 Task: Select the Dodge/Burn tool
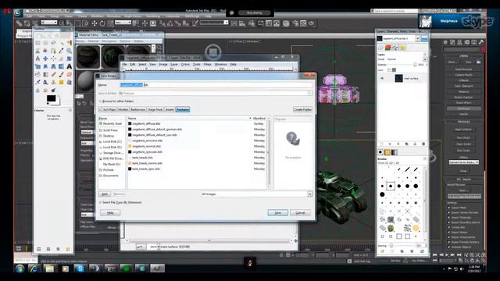(x=53, y=91)
